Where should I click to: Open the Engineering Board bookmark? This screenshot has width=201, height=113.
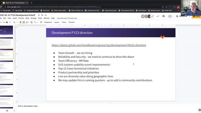pos(109,10)
